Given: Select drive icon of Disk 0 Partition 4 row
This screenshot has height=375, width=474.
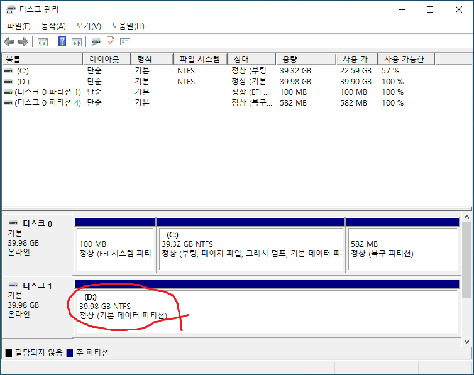Looking at the screenshot, I should [8, 102].
